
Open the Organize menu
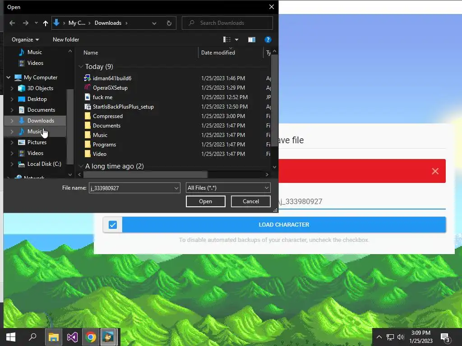[x=25, y=40]
